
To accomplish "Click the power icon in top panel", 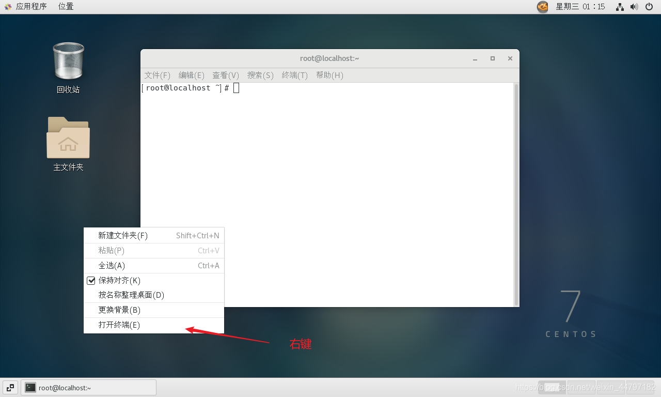I will point(650,7).
